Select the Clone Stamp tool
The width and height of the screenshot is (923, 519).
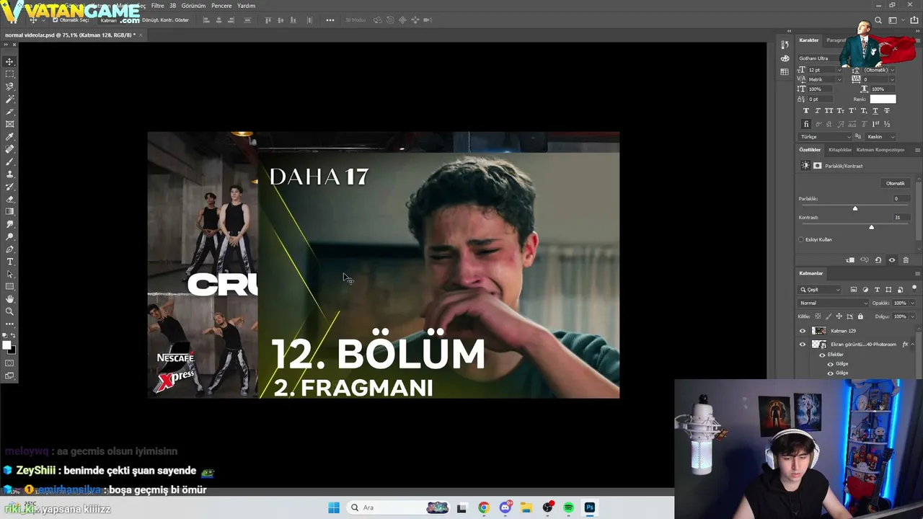pos(9,174)
